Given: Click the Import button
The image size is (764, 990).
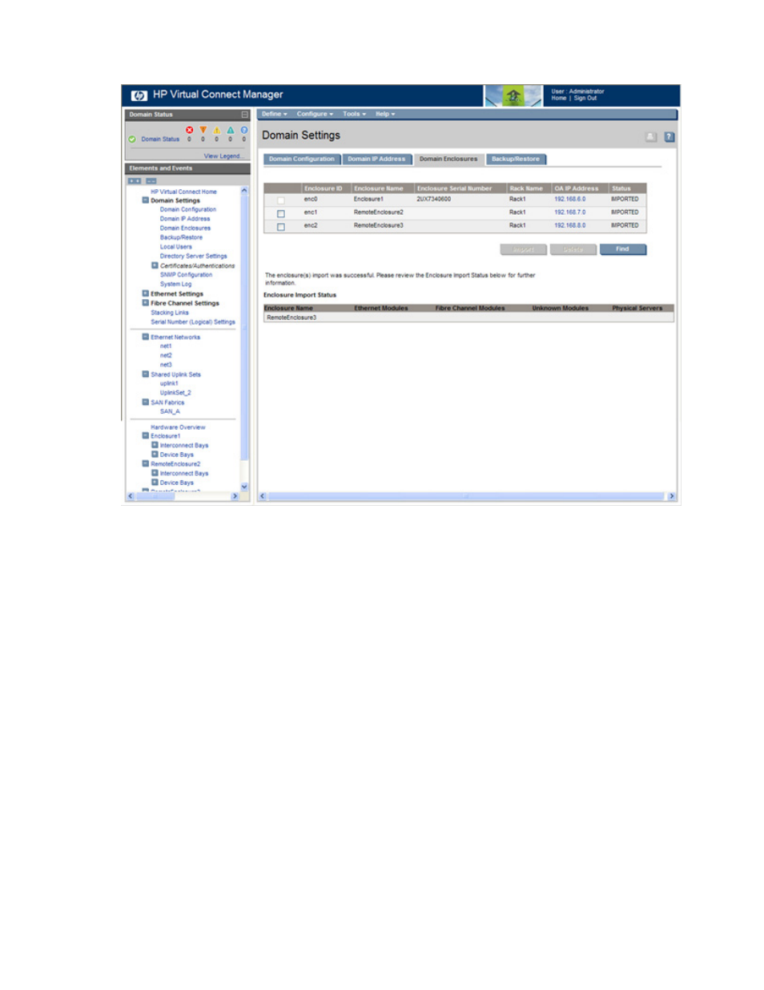Looking at the screenshot, I should pos(523,249).
